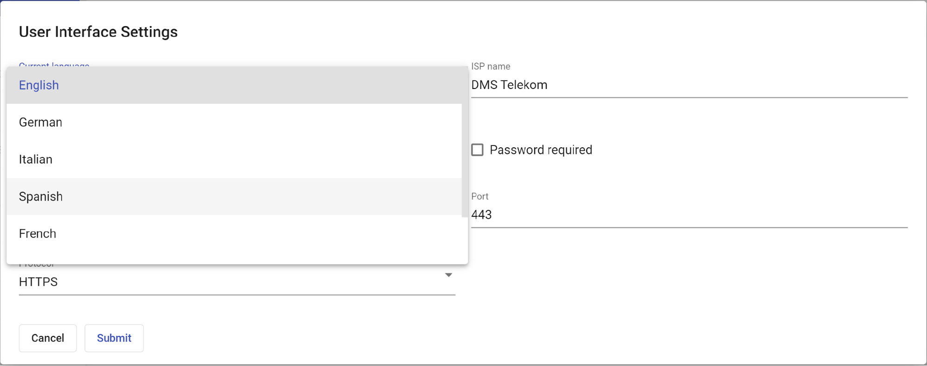Click the User Interface Settings heading
The image size is (927, 366).
coord(98,32)
